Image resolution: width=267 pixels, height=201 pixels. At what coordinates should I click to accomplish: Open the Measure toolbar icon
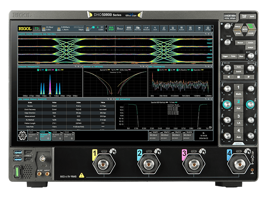click(x=129, y=28)
